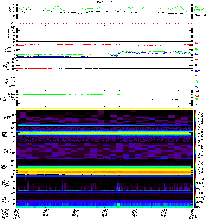Click the ESA electrons [eV] axis label
209x222 pixels.
click(4, 167)
